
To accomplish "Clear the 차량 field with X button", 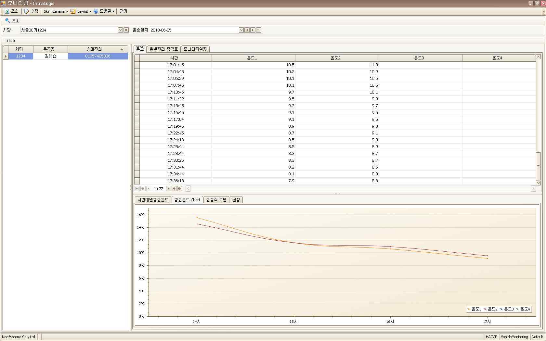I will point(126,30).
